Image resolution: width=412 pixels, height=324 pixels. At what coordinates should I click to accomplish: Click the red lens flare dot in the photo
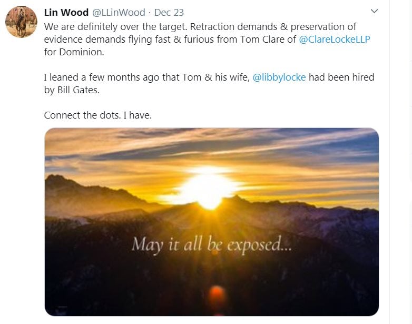click(217, 293)
